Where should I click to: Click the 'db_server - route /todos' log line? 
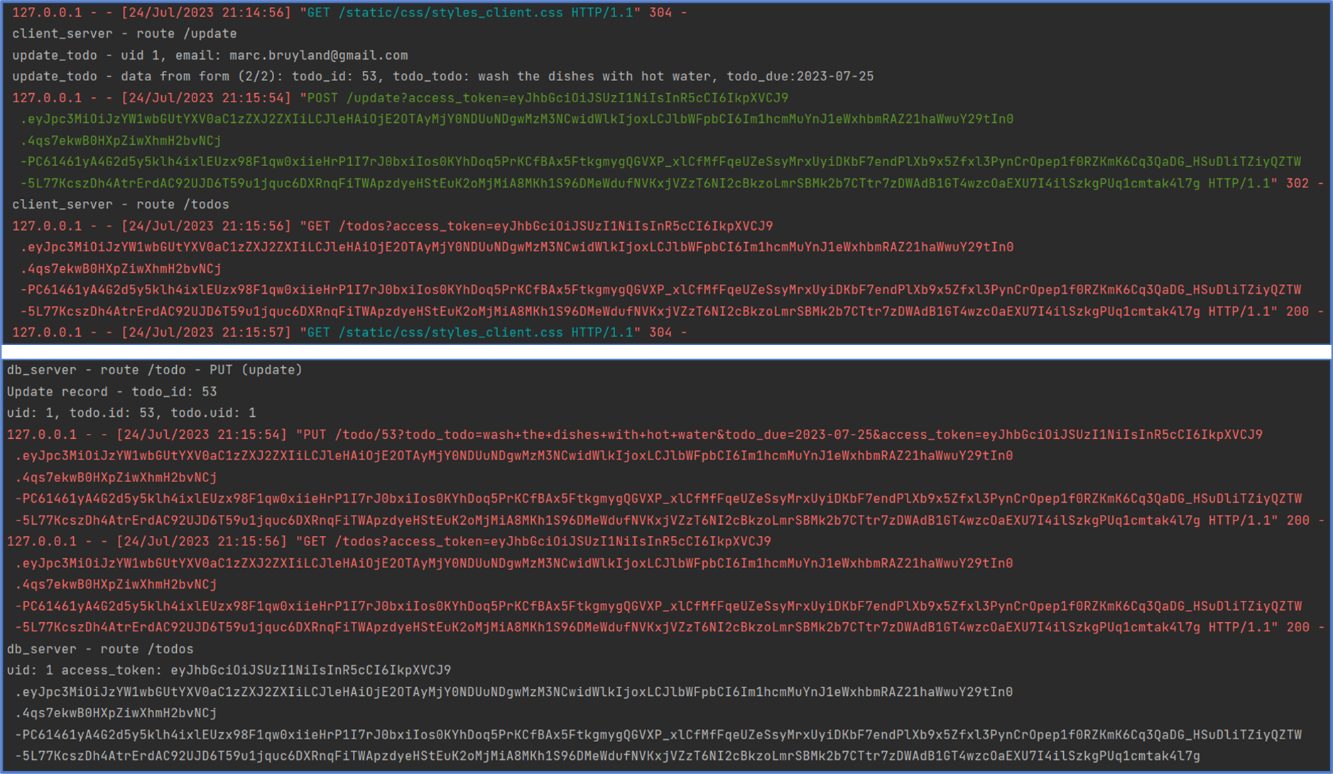(x=100, y=649)
